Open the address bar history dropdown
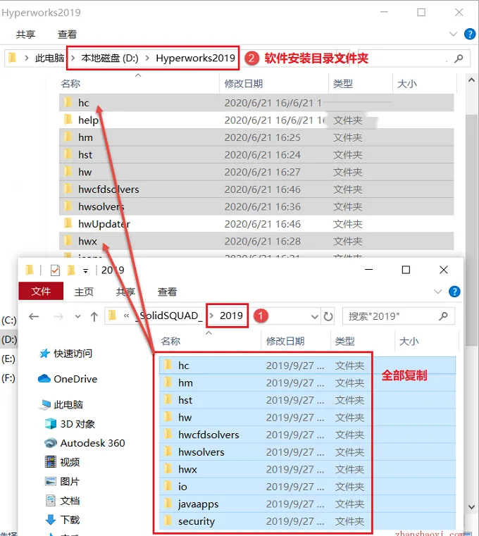 315,317
